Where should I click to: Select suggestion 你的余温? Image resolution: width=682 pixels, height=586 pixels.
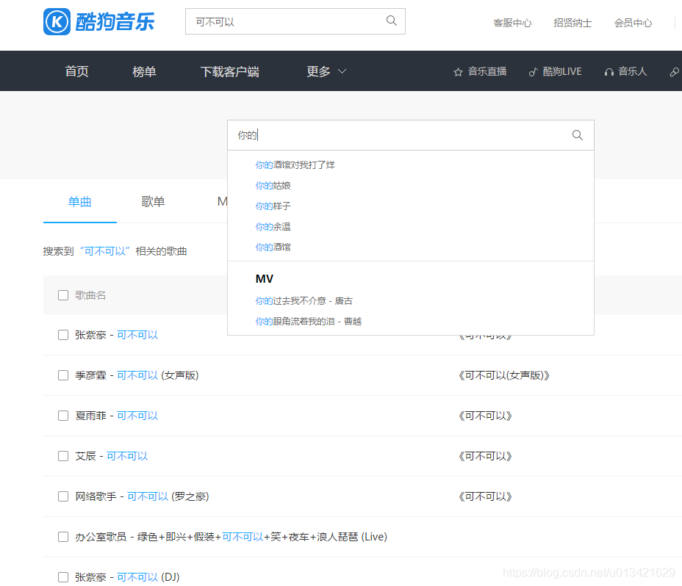tap(273, 226)
